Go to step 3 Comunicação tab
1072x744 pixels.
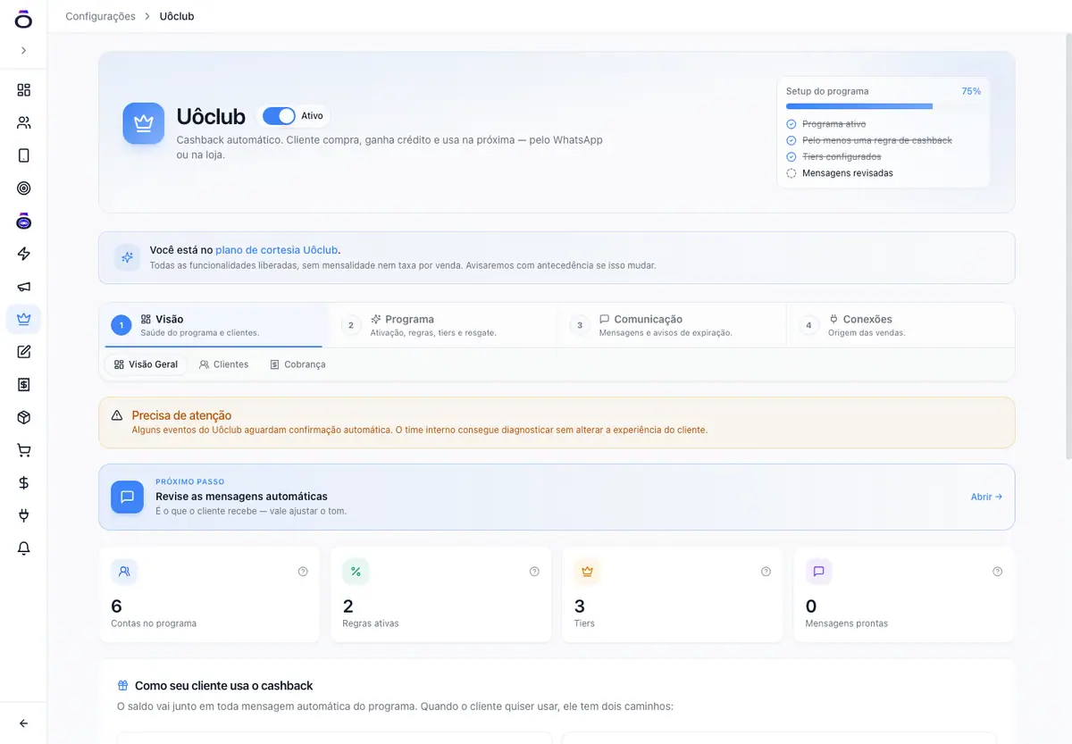[672, 325]
